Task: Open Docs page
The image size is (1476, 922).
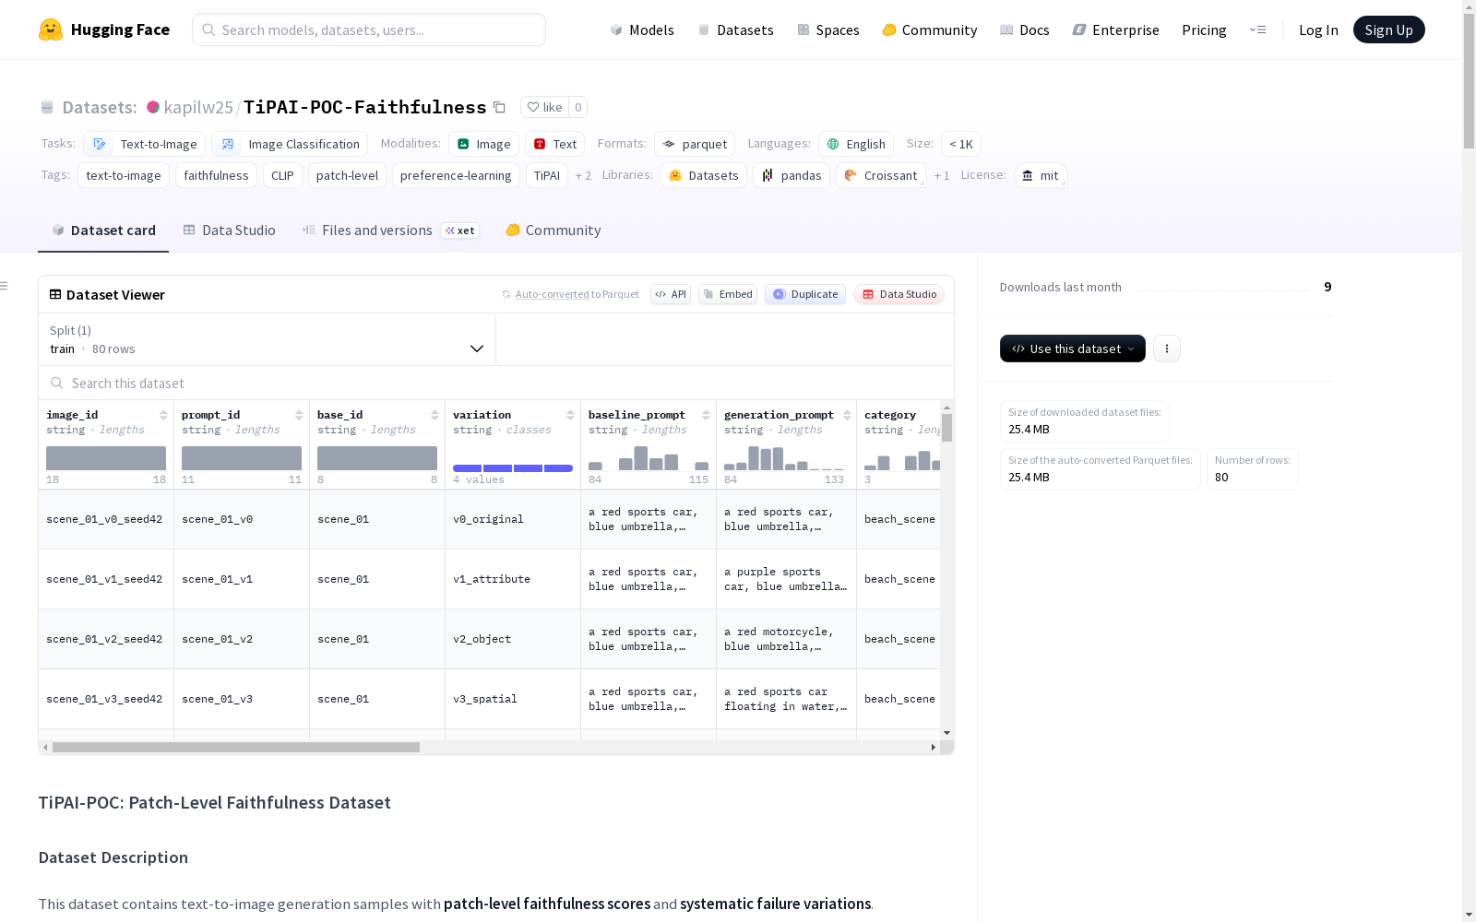Action: click(x=1024, y=30)
